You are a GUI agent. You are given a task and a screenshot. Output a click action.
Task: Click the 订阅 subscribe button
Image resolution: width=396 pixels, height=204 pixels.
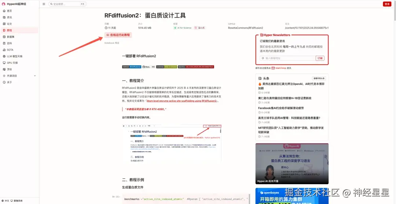tap(320, 58)
